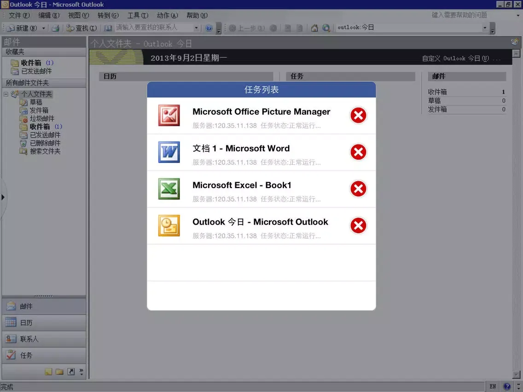523x392 pixels.
Task: Select the Microsoft Outlook app icon in list
Action: [x=169, y=225]
